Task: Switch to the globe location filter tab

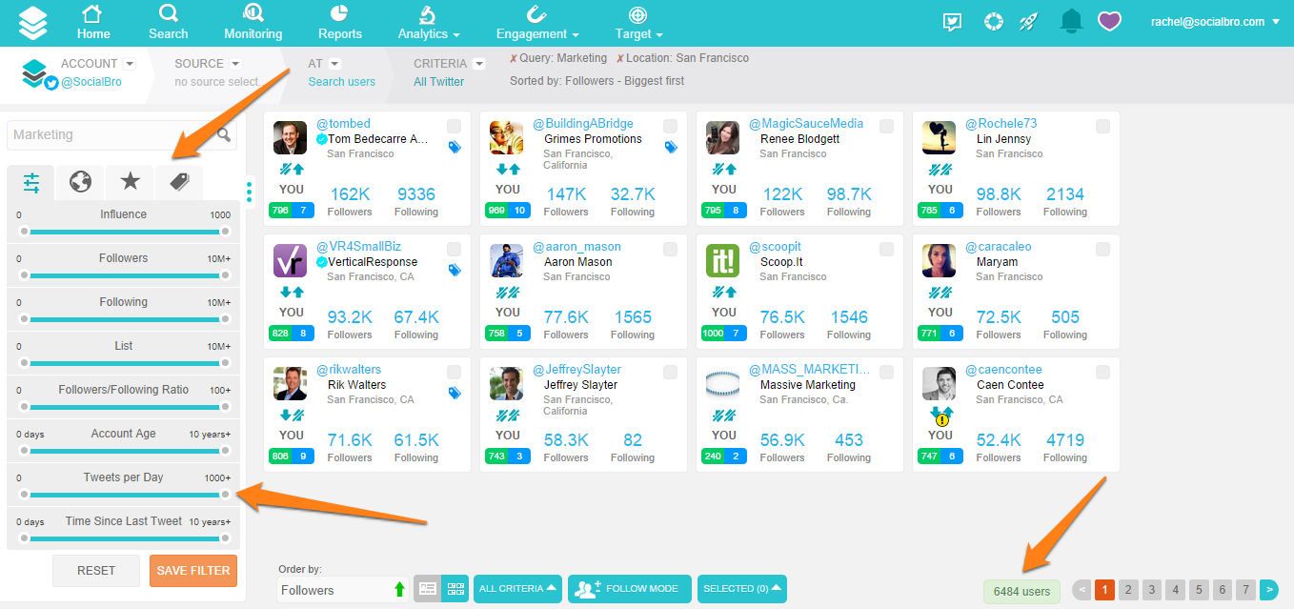Action: (81, 182)
